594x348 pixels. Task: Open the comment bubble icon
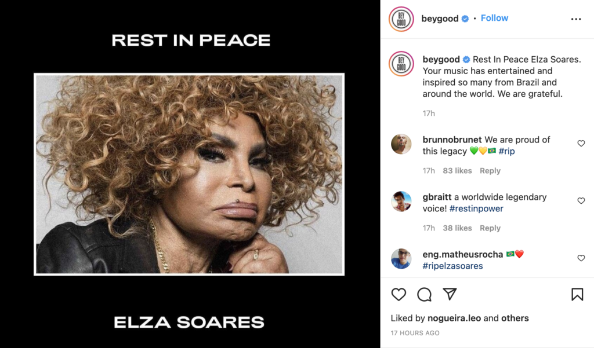click(424, 294)
